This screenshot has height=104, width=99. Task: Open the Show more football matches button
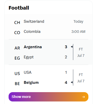click(48, 97)
